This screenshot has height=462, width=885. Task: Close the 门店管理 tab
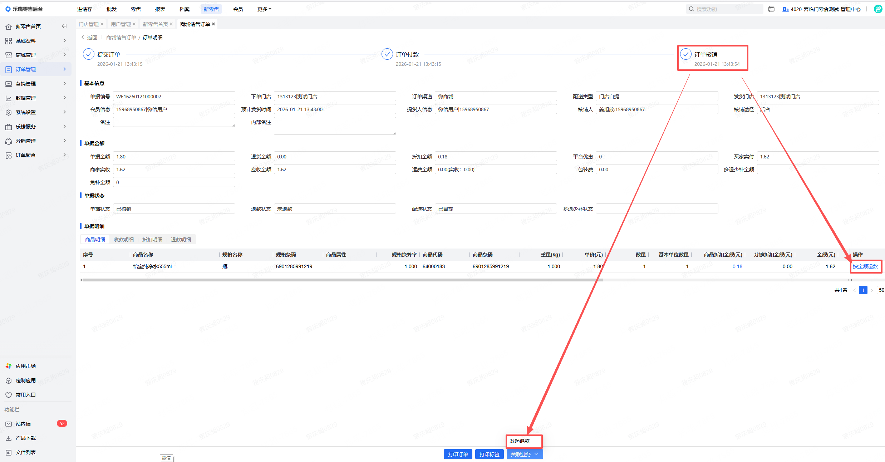coord(102,24)
